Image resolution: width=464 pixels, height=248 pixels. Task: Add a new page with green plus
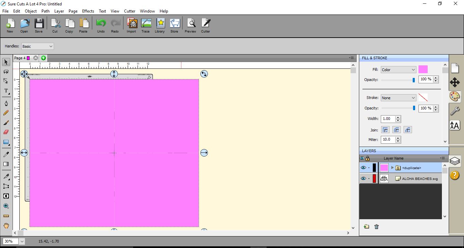(x=43, y=58)
